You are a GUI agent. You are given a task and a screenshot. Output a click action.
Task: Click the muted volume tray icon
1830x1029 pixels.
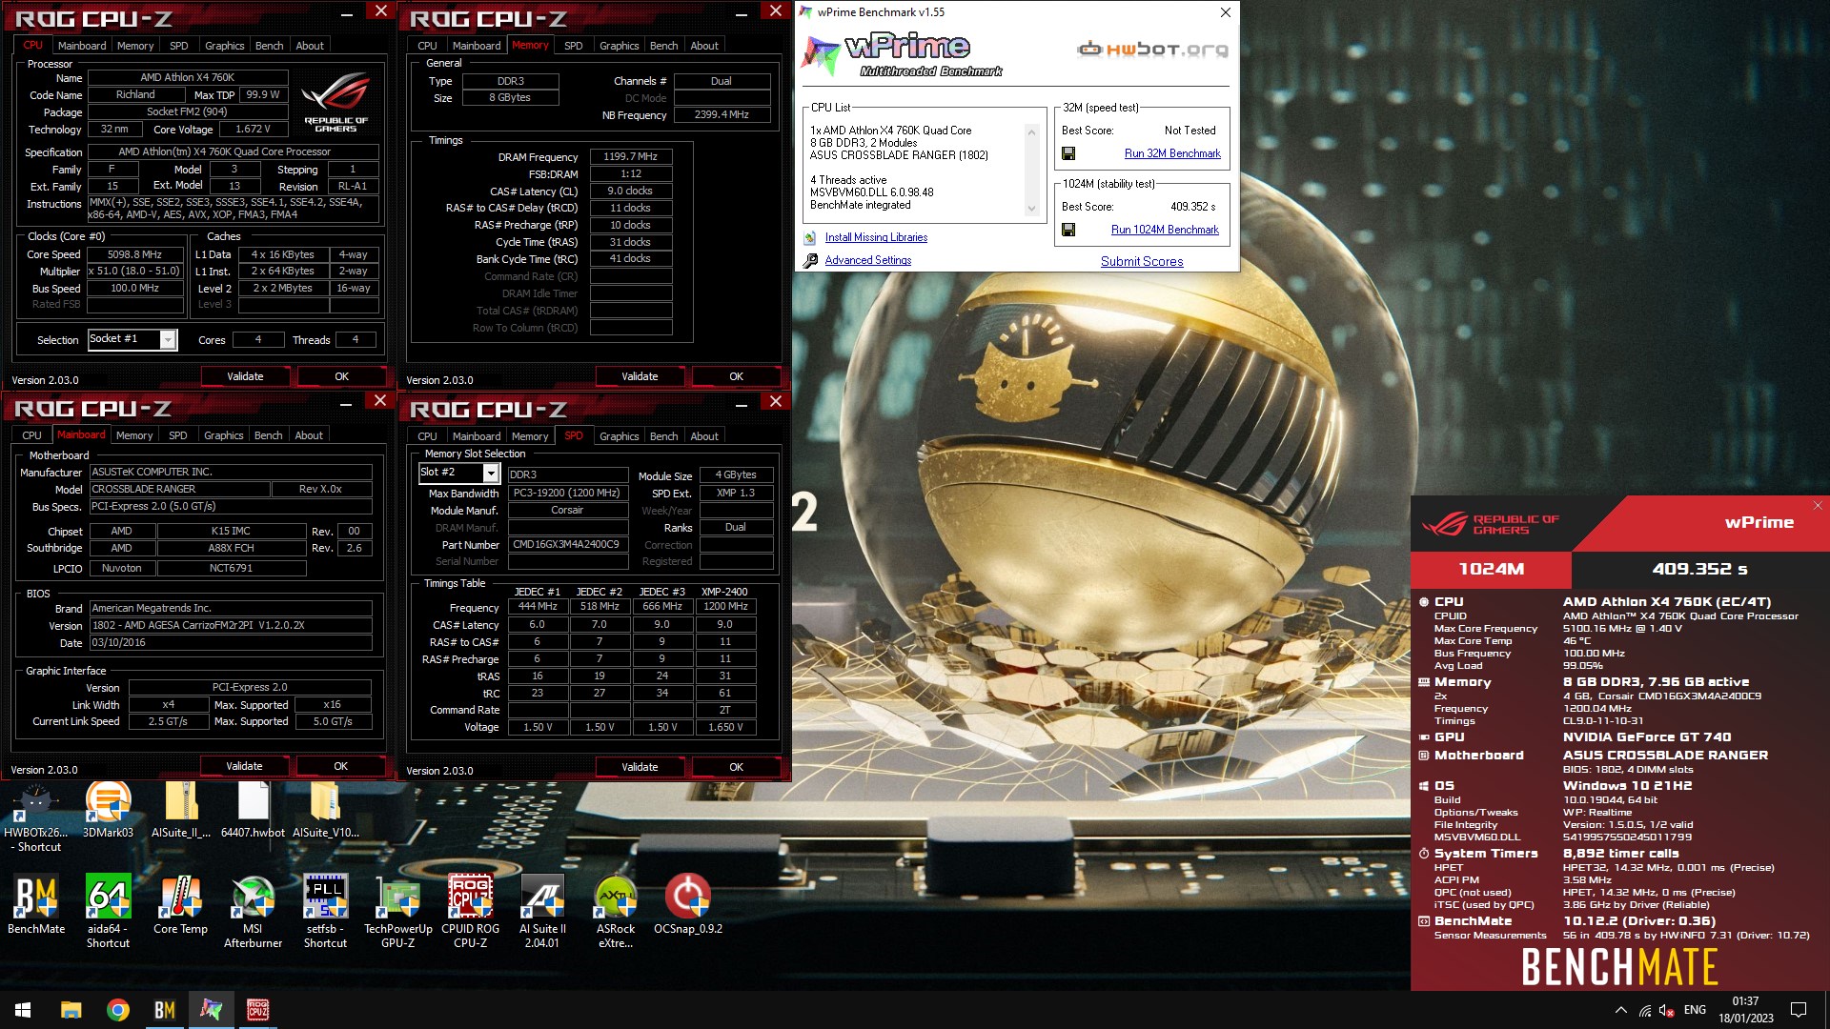(1666, 1010)
